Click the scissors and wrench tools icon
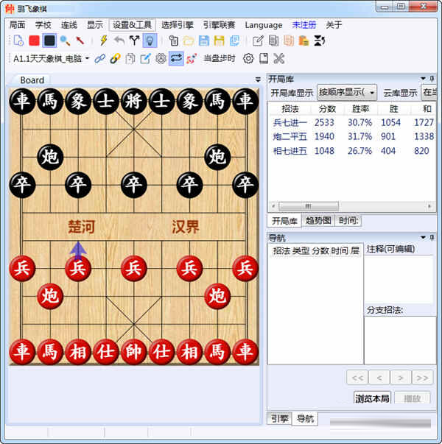Viewport: 442px width, 444px height. (x=278, y=58)
